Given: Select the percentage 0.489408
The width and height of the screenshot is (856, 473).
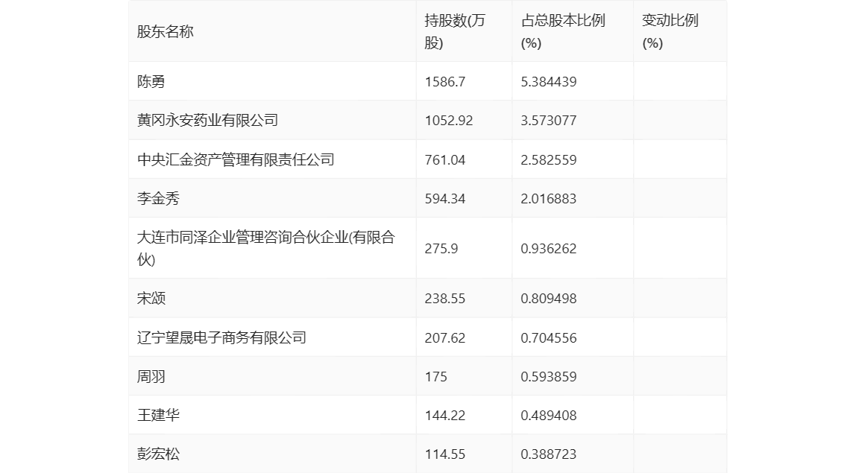Looking at the screenshot, I should 548,415.
